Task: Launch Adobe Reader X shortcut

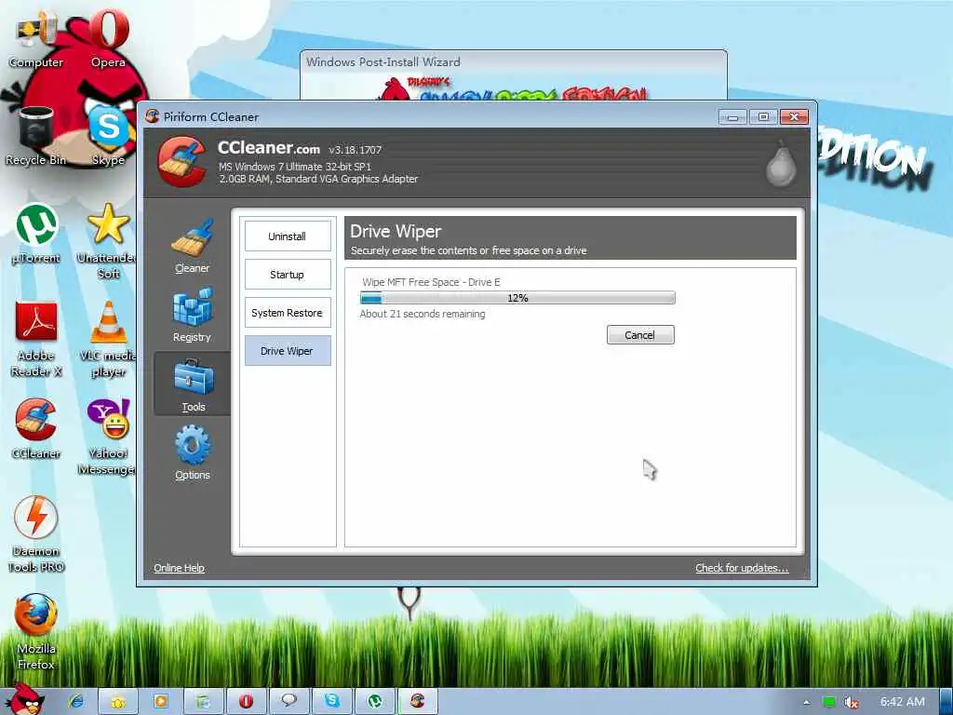Action: point(36,339)
